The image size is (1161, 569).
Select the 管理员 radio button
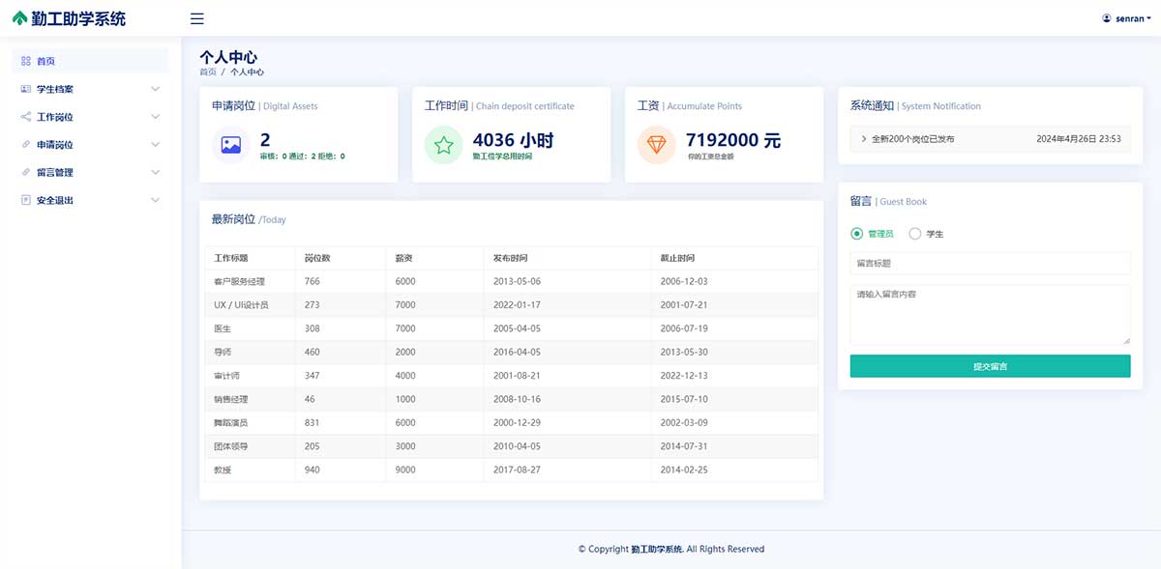coord(856,234)
